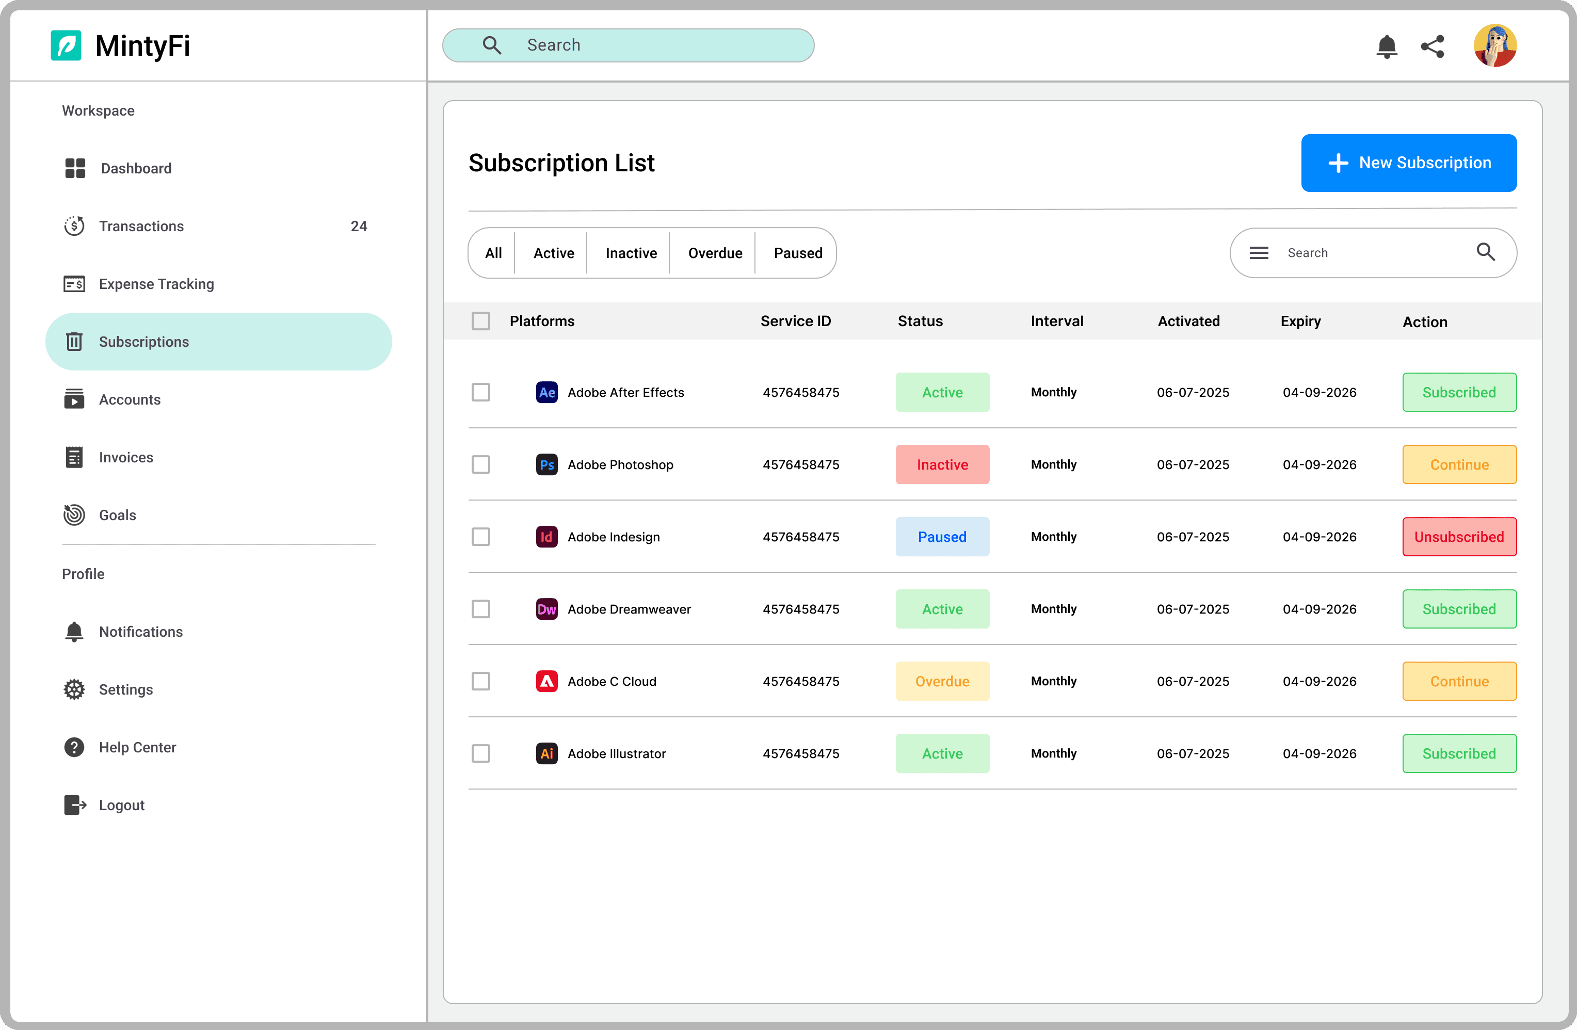Click the Inactive status badge for Adobe Photoshop
Image resolution: width=1577 pixels, height=1030 pixels.
(942, 464)
